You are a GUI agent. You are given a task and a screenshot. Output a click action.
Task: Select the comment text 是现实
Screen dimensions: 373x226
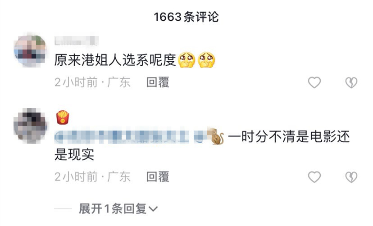[74, 154]
